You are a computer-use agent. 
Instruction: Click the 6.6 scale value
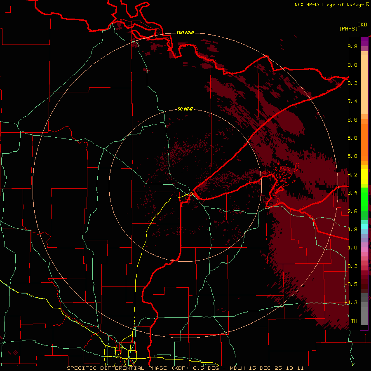pos(352,120)
